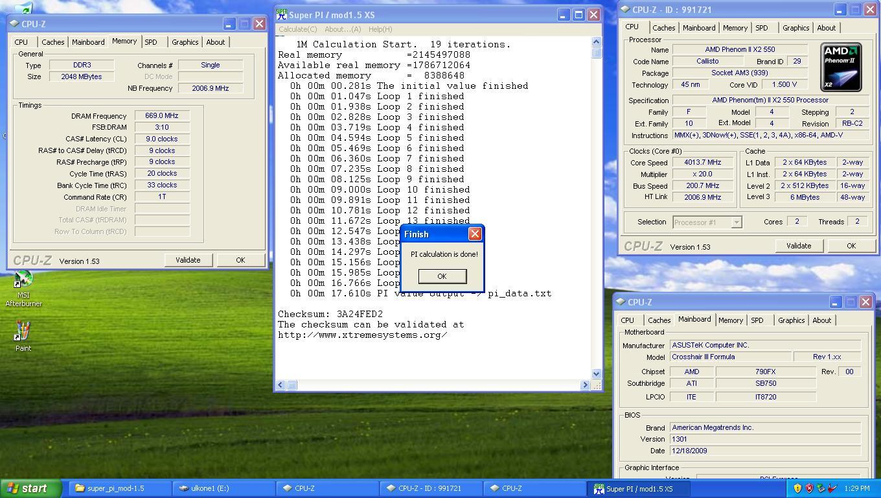This screenshot has width=881, height=498.
Task: Click the MSI Afterburner red tray icon
Action: (x=832, y=488)
